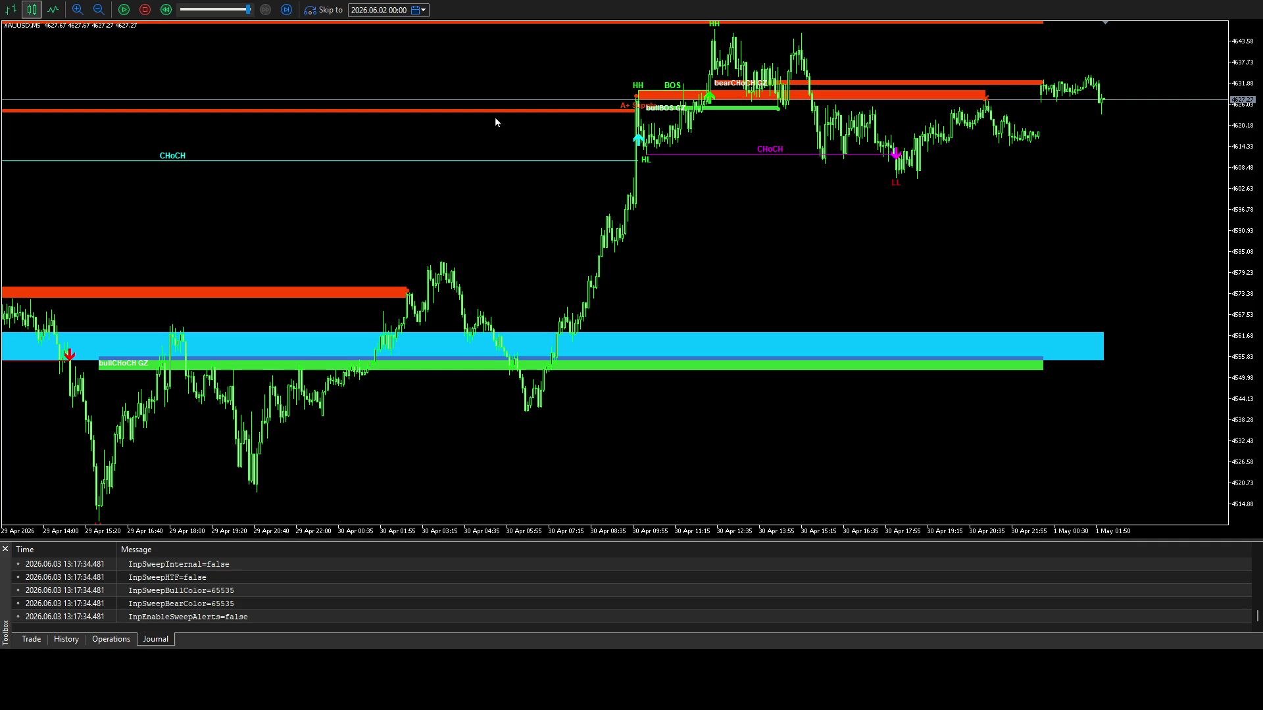Select journal row InpEnableSweepAlerts=false

tap(631, 617)
